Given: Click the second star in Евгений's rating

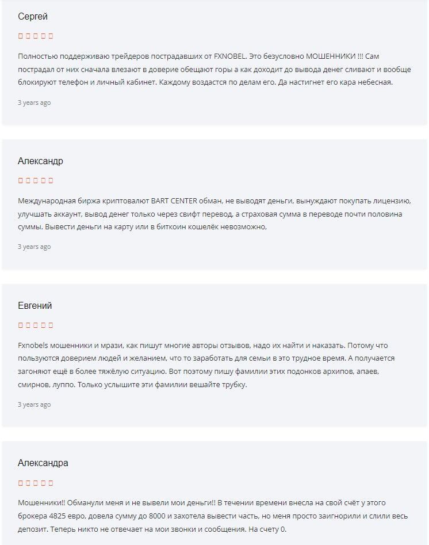Looking at the screenshot, I should pyautogui.click(x=28, y=326).
